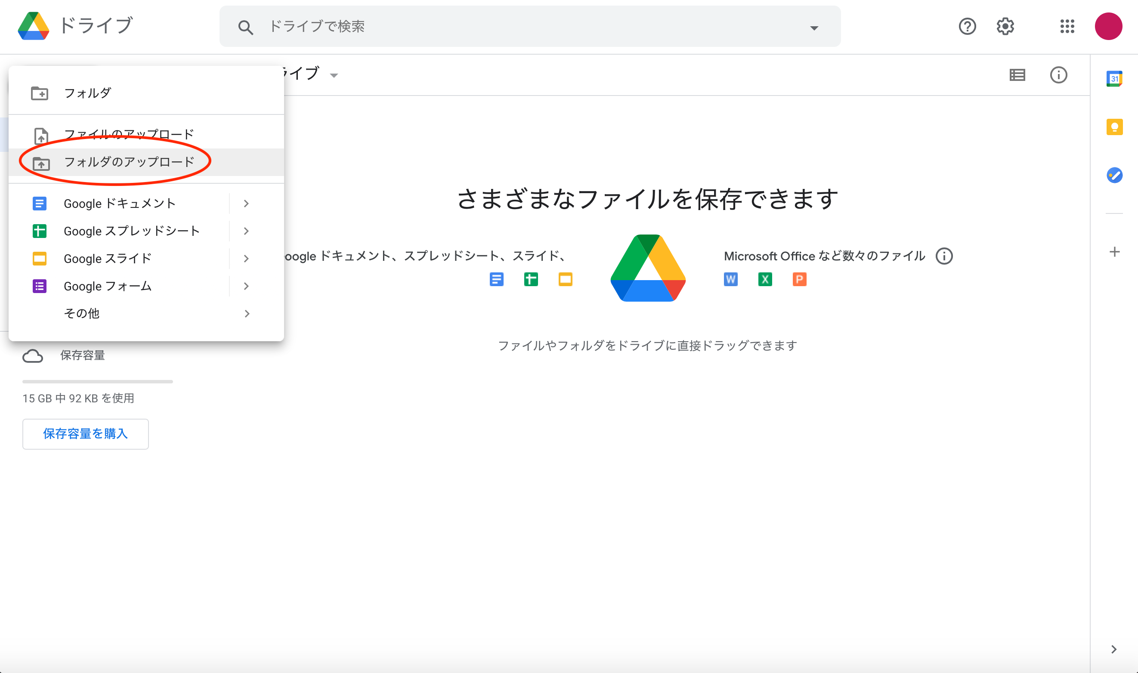Click the Google Docs icon in menu
This screenshot has height=673, width=1138.
pyautogui.click(x=40, y=204)
